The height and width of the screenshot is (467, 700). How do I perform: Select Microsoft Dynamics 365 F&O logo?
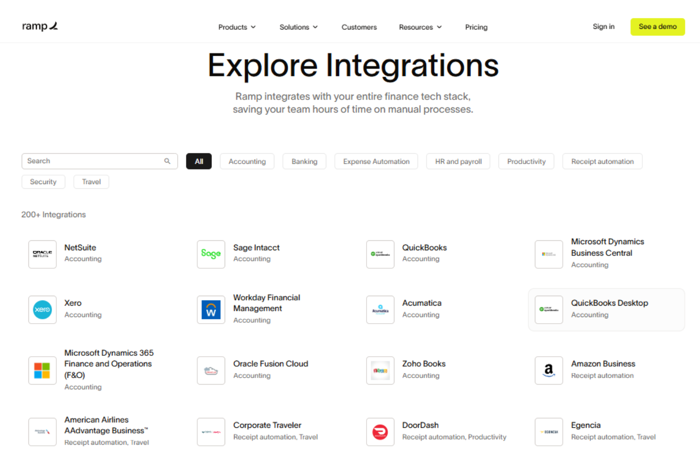43,370
